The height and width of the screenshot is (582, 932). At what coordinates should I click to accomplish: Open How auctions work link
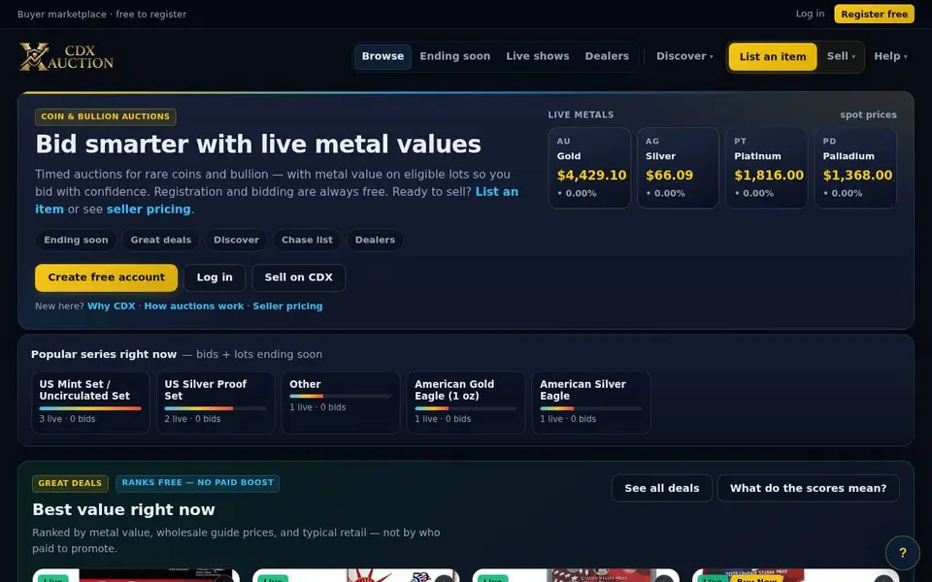click(x=194, y=306)
